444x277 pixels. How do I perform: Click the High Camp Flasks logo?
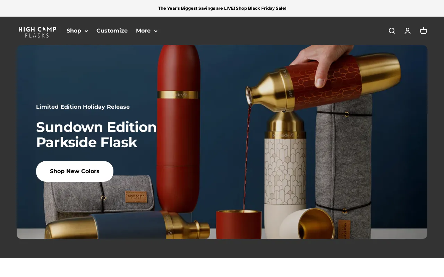point(37,32)
